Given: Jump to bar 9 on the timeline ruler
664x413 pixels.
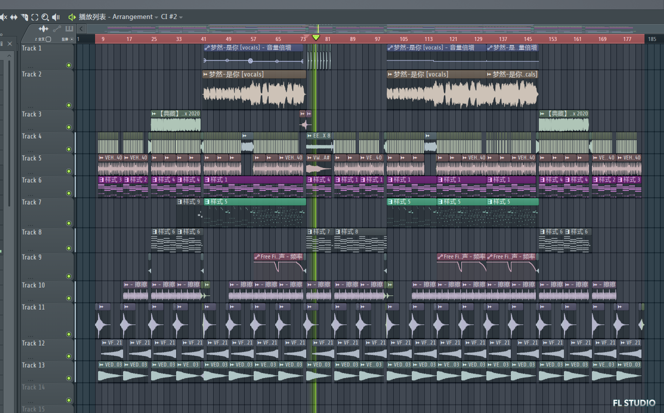Looking at the screenshot, I should (x=103, y=39).
